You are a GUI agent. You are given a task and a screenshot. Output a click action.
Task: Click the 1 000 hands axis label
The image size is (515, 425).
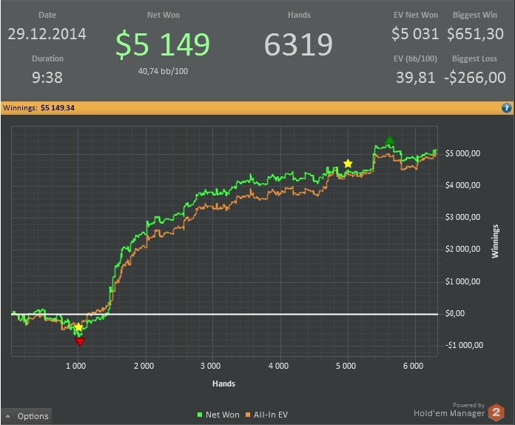pos(76,366)
